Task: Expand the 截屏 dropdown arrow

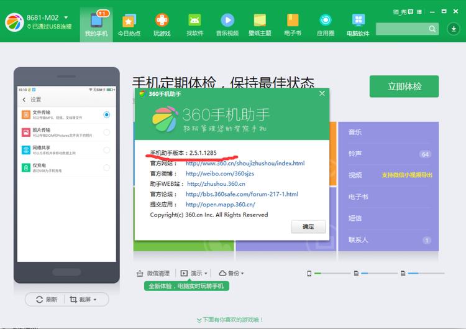Action: point(95,300)
